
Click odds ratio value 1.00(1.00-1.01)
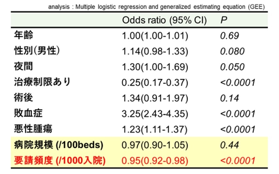(155, 35)
